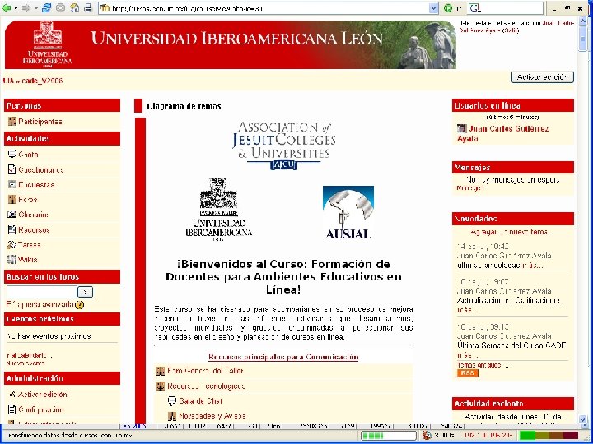
Task: Click the Recursos icon in Actividades
Action: 12,229
